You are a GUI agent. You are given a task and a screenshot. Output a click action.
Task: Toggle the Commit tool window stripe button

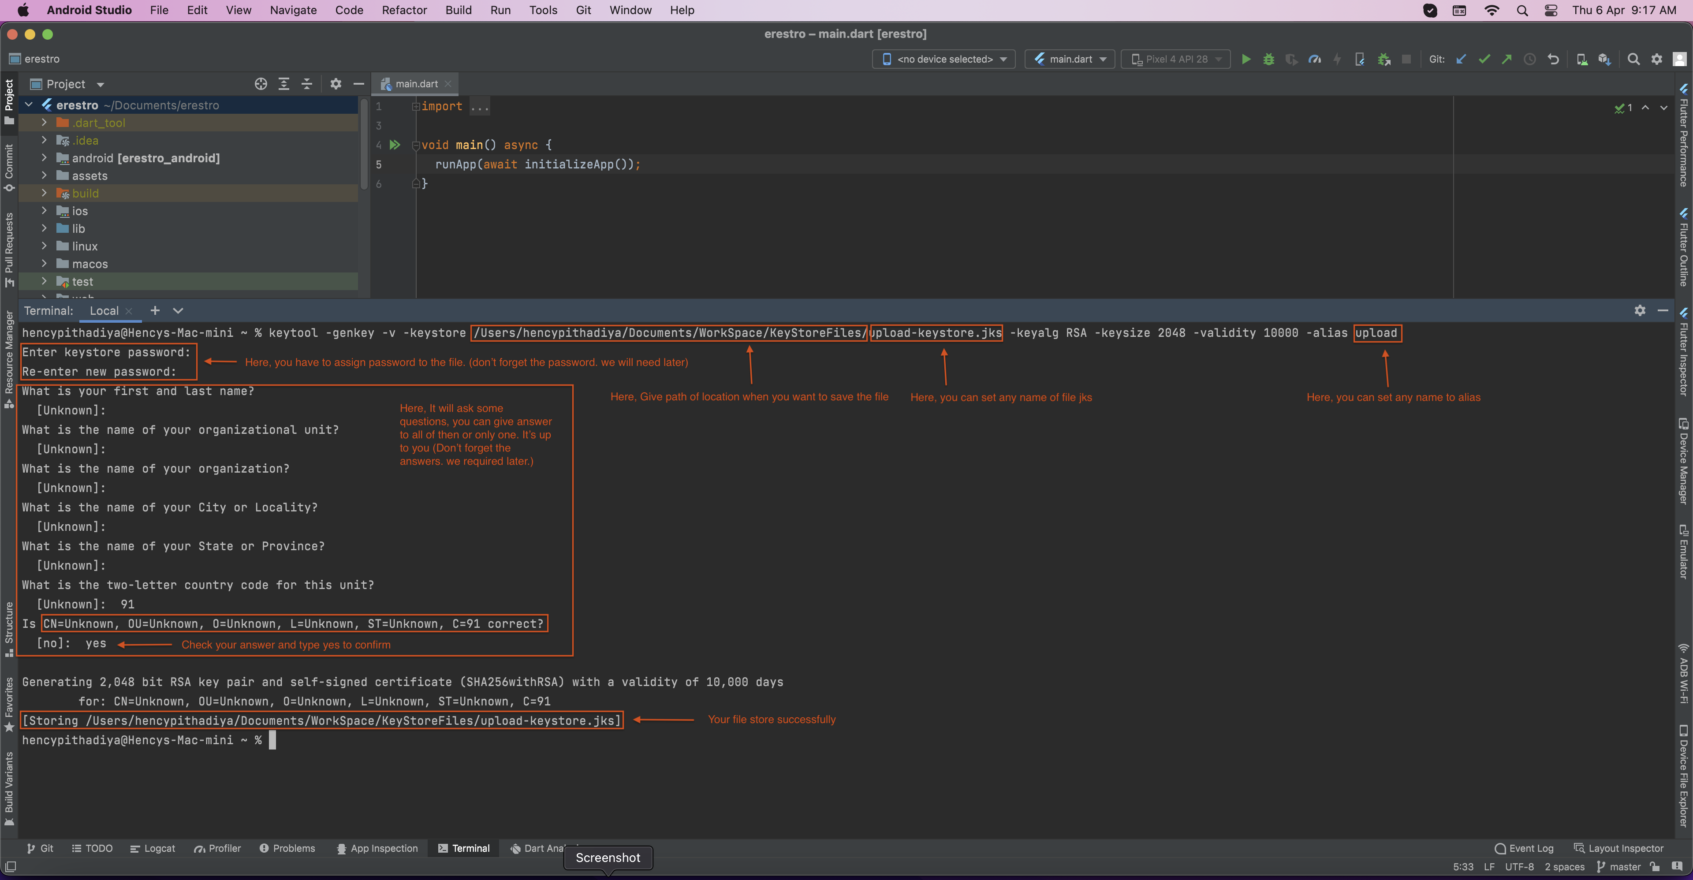[x=9, y=168]
